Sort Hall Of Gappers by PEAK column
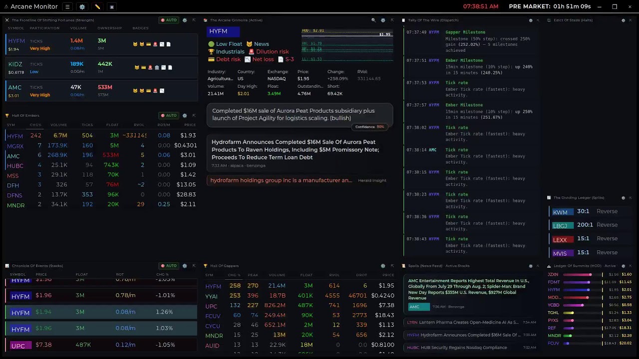This screenshot has height=359, width=639. [x=253, y=275]
